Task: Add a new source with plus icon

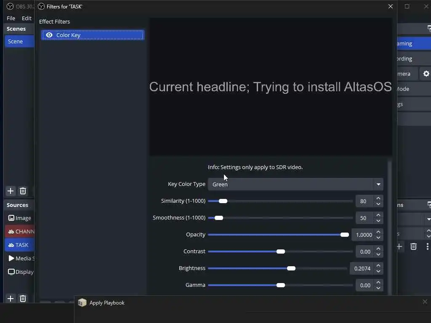Action: coord(11,299)
